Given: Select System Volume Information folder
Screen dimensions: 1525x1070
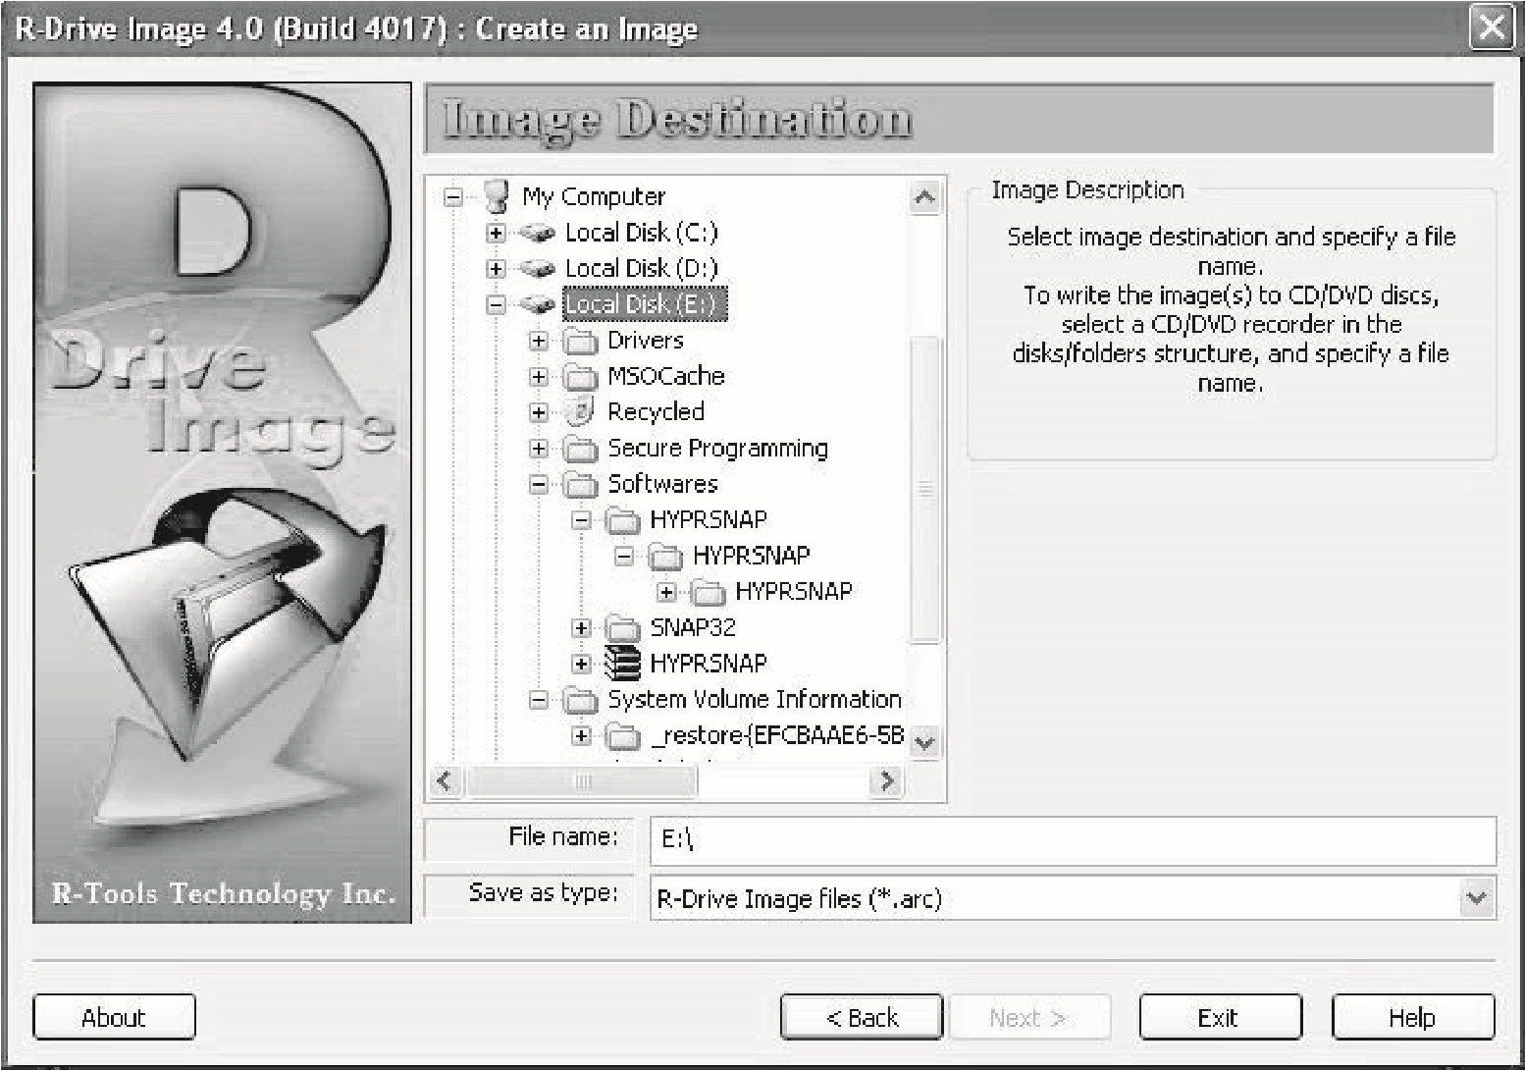Looking at the screenshot, I should [754, 699].
